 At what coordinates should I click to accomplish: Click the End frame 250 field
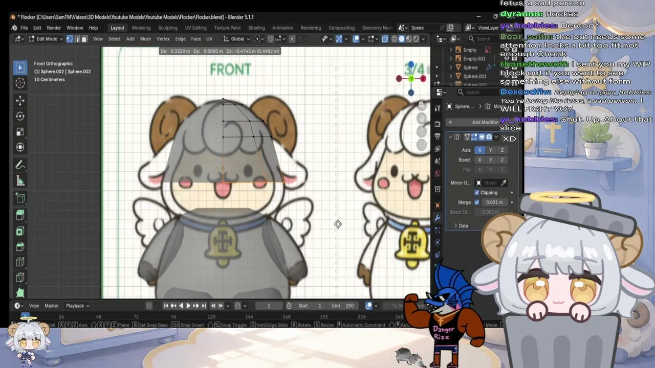tap(343, 306)
